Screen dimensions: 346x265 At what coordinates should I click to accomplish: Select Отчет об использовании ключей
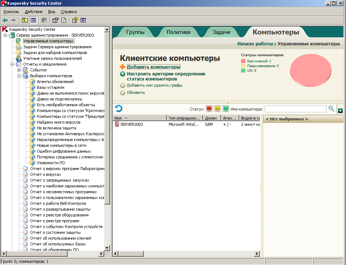coord(60,238)
